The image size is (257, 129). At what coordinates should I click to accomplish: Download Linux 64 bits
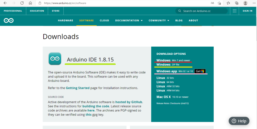tap(165, 82)
